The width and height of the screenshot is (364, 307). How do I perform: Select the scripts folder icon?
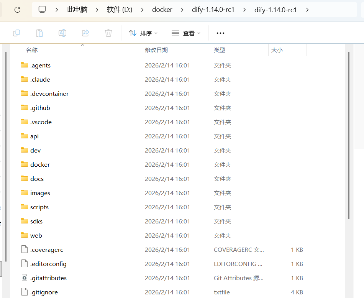click(x=25, y=207)
